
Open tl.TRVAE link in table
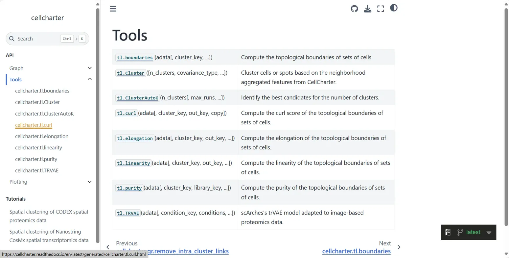[128, 213]
